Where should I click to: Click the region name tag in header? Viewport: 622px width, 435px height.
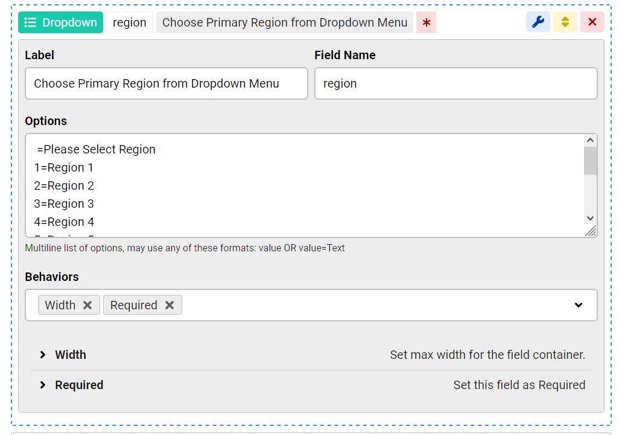130,22
